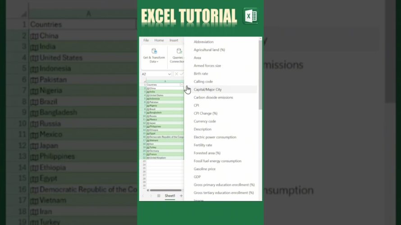Select the Area field

click(197, 58)
